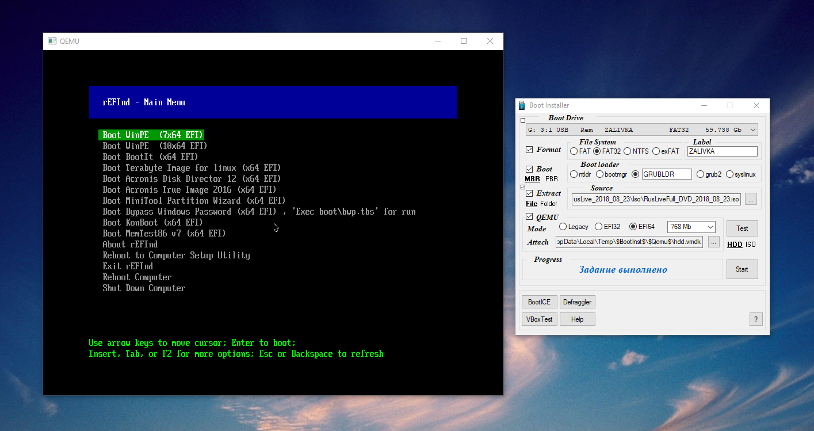Switch to the PBR option
The width and height of the screenshot is (814, 431).
[551, 179]
